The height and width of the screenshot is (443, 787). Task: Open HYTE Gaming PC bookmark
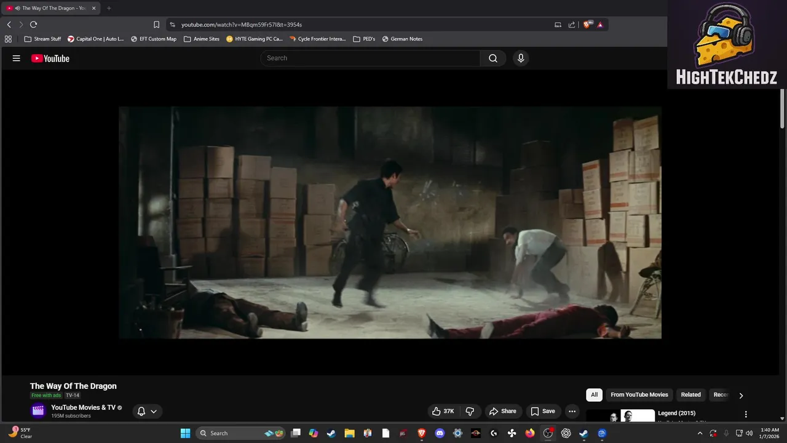click(x=255, y=39)
